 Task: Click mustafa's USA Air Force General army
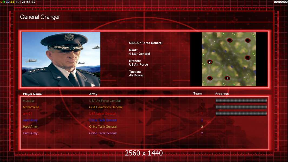(105, 101)
